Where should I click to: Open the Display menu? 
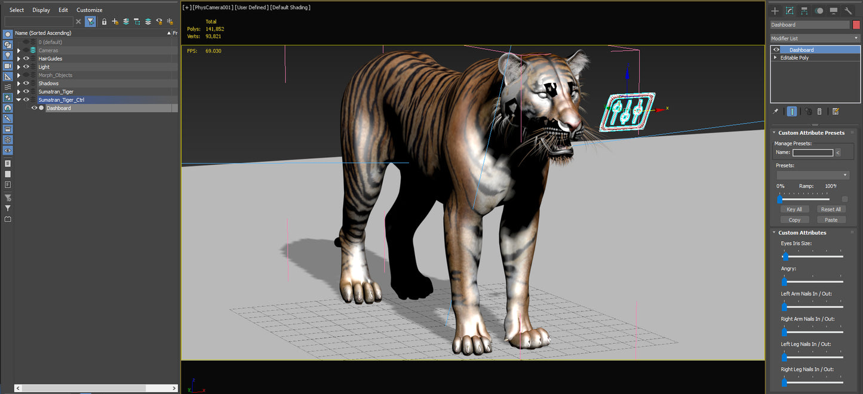[41, 10]
